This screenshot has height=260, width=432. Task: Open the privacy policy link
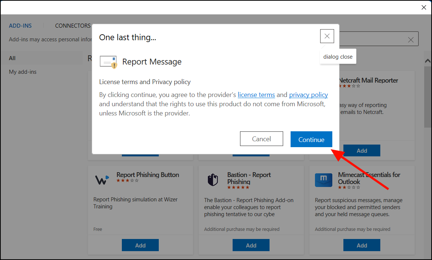pyautogui.click(x=308, y=95)
